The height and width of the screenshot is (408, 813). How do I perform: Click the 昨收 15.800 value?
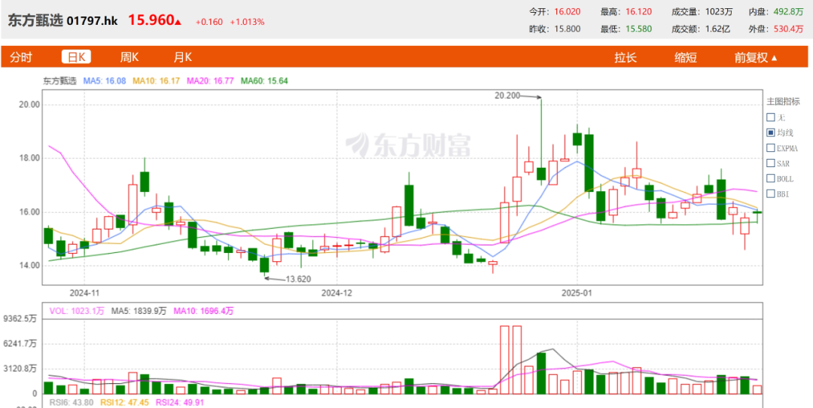coord(567,29)
